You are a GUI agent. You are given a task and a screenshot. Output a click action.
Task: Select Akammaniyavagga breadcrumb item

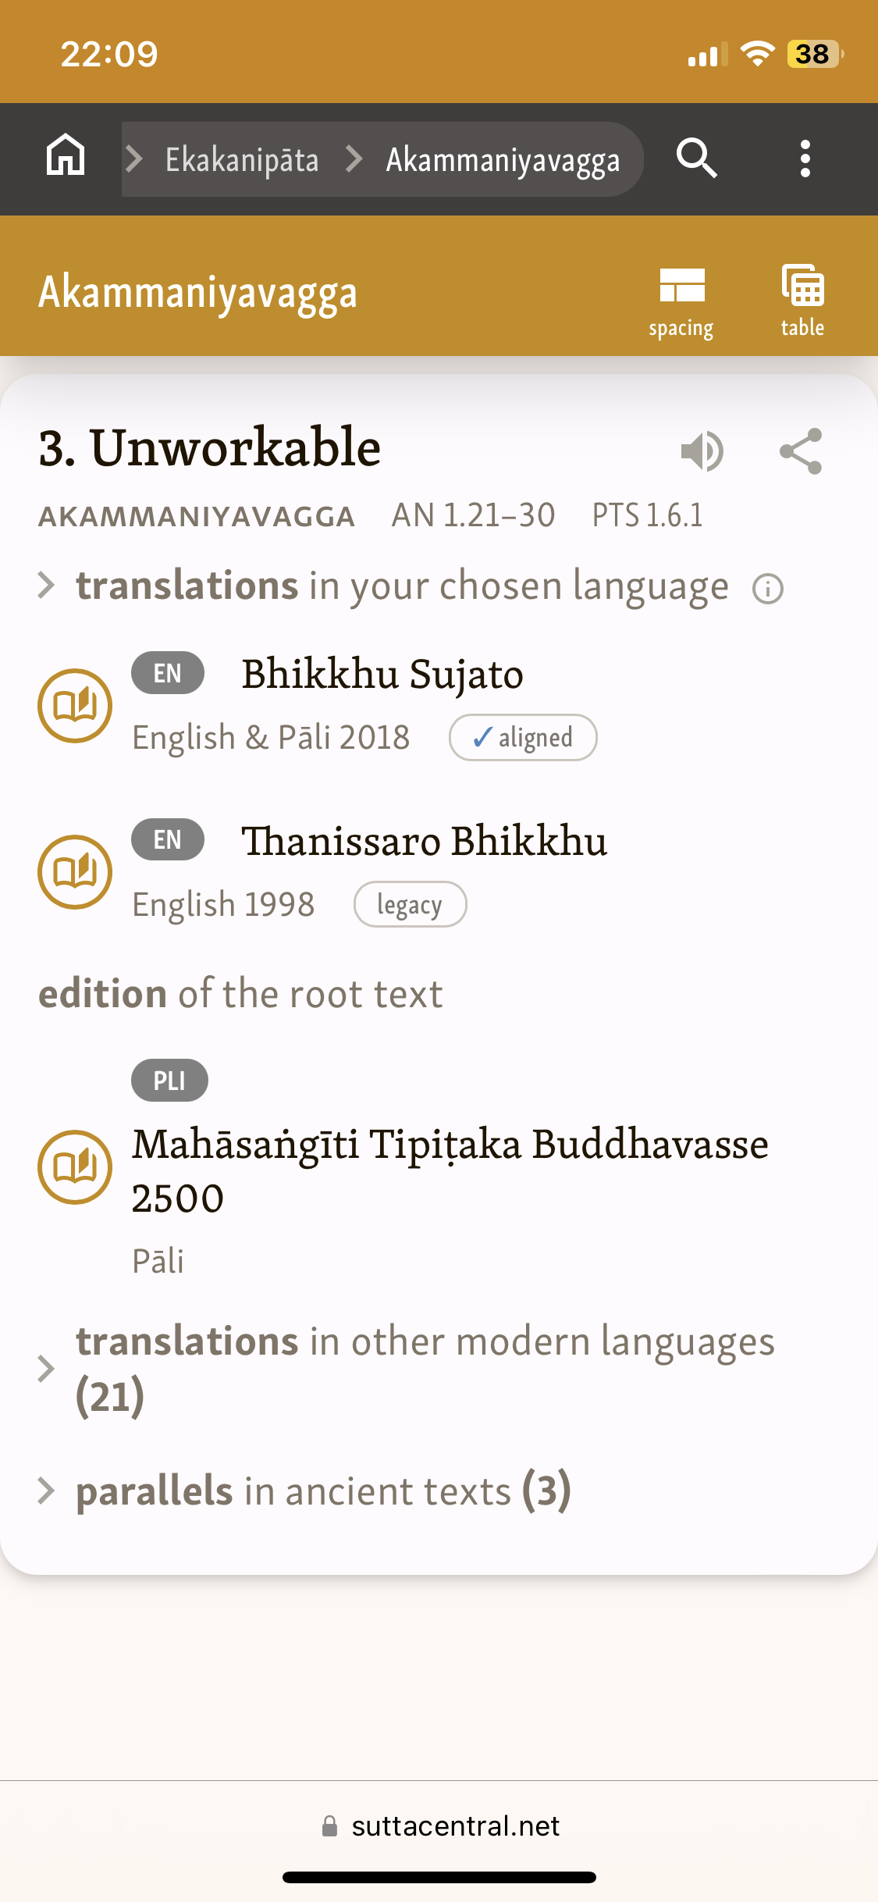click(503, 160)
